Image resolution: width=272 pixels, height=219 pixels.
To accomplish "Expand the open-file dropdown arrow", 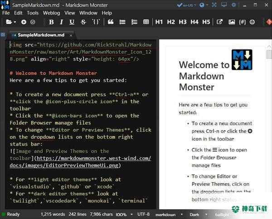I will click(15, 22).
